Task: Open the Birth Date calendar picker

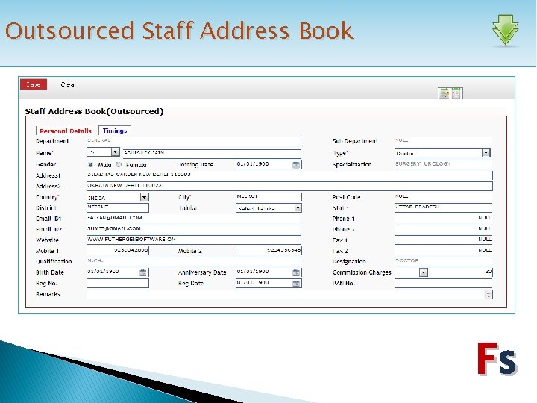Action: coord(143,272)
